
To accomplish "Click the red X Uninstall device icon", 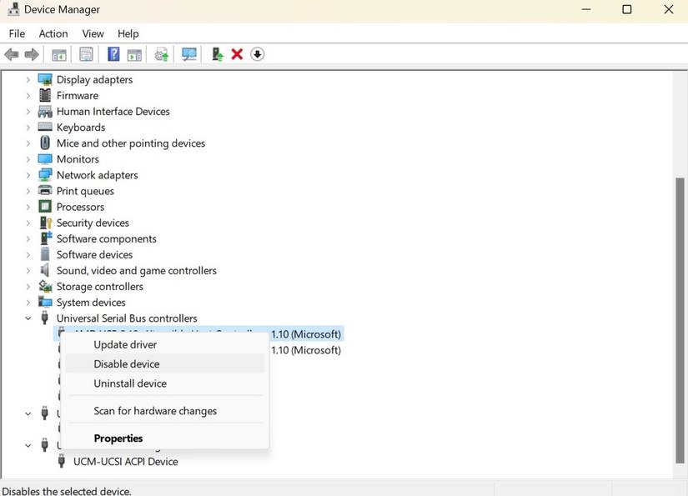I will pyautogui.click(x=236, y=54).
